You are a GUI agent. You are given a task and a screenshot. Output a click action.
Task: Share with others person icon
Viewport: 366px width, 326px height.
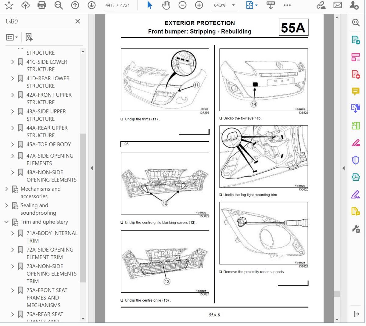coord(354,5)
